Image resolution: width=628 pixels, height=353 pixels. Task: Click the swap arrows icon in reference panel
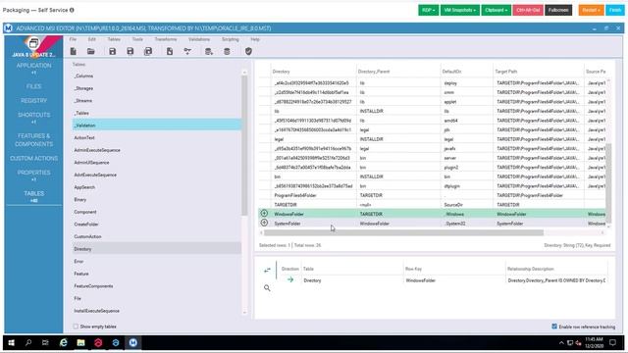pos(267,271)
